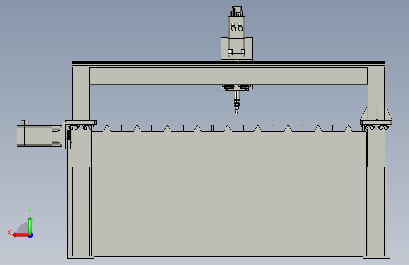Select the motor mounting bracket beside the left column

[64, 135]
